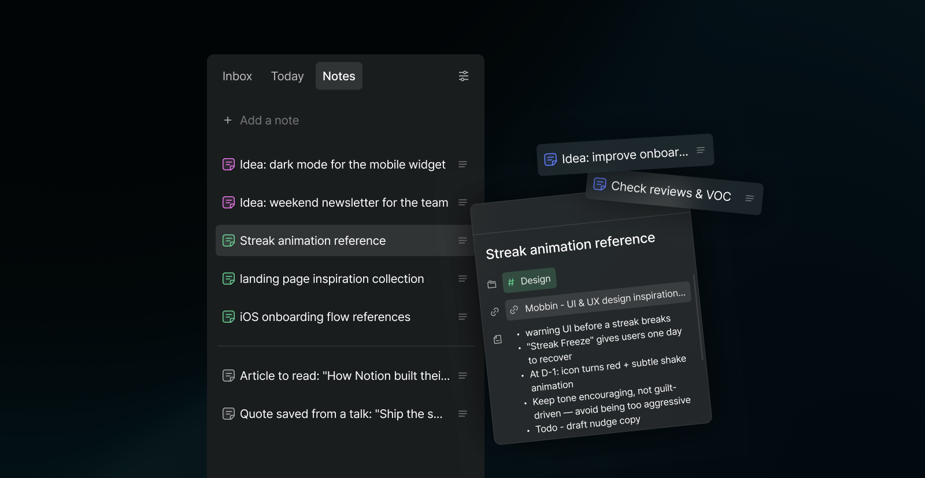Open the floating 'Idea: improve onboar...' card

point(626,155)
